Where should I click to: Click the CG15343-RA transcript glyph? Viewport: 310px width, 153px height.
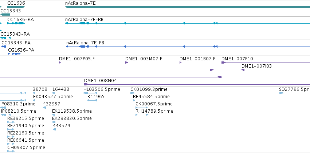[5, 38]
